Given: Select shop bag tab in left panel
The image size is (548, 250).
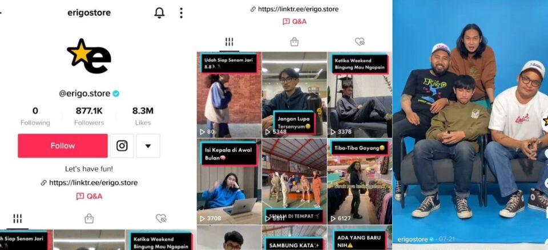Looking at the screenshot, I should [89, 219].
